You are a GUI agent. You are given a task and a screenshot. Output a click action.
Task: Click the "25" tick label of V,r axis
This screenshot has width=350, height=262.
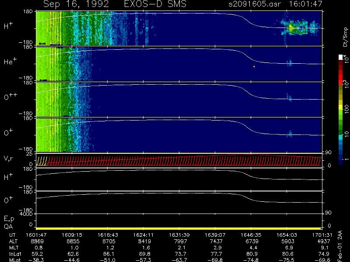pyautogui.click(x=30, y=154)
